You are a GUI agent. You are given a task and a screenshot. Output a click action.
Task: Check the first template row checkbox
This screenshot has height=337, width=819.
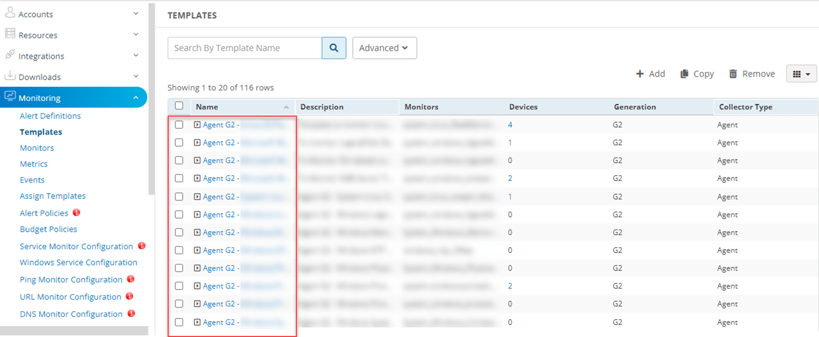point(179,124)
